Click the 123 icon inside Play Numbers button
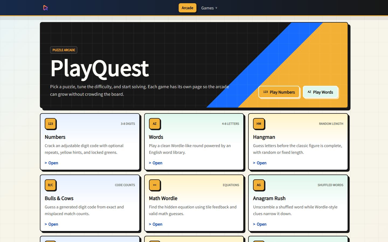The image size is (388, 242). pos(265,92)
